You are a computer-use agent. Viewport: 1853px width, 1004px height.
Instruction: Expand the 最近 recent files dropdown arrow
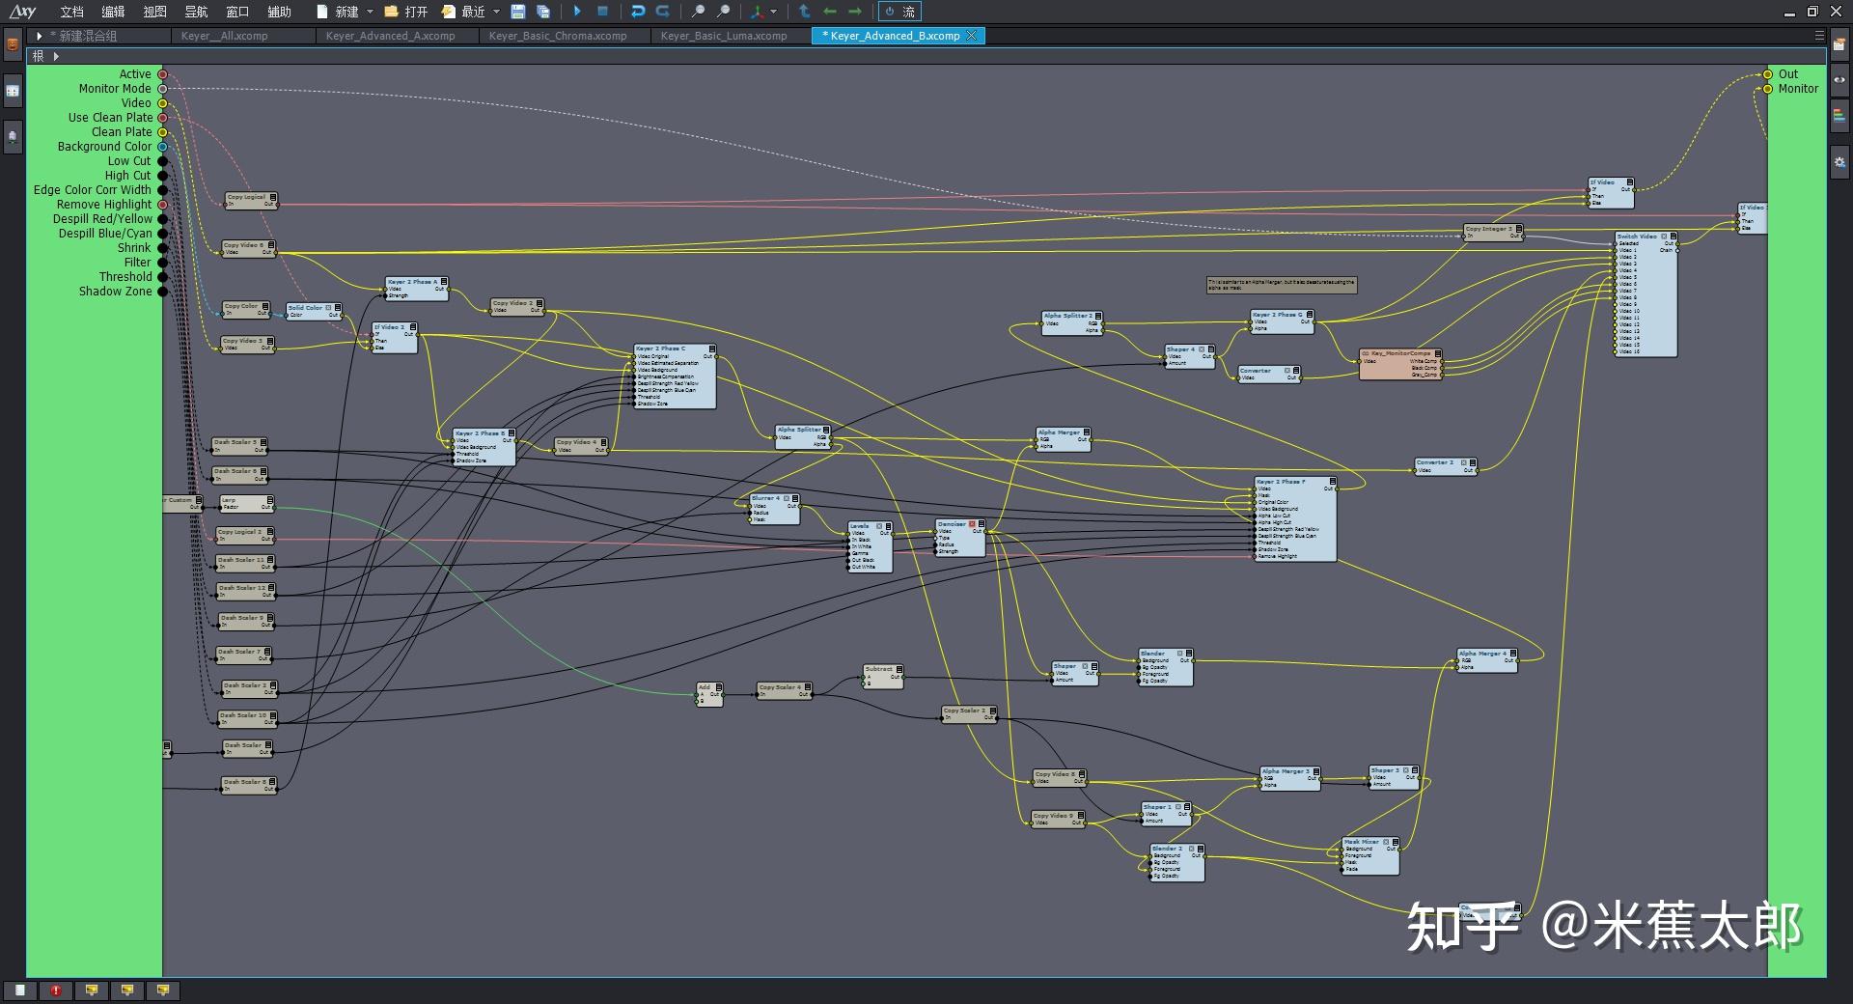(x=496, y=12)
